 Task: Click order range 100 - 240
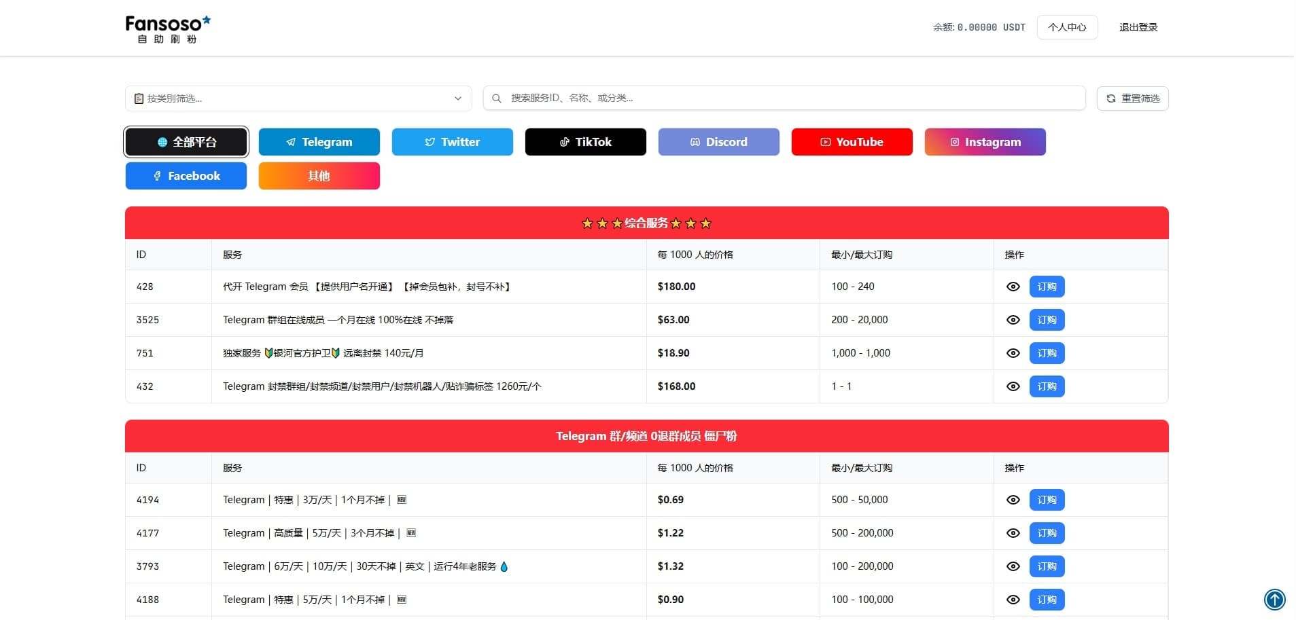(853, 287)
